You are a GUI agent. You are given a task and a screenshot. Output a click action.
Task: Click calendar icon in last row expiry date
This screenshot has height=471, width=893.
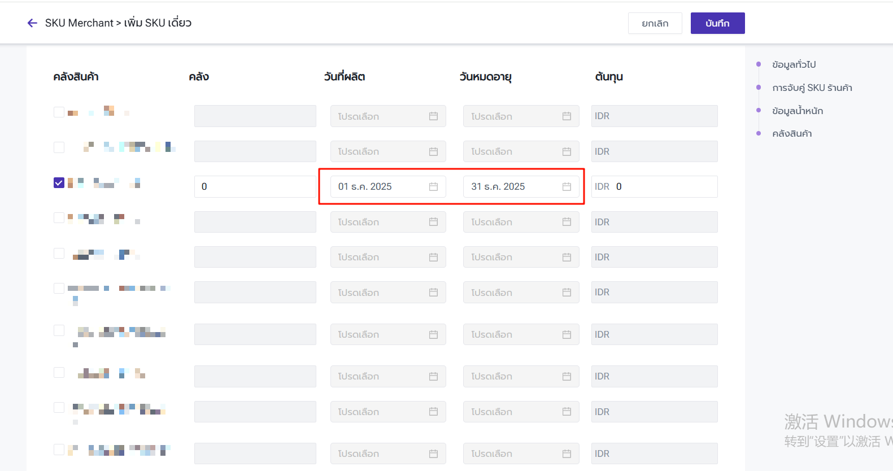point(567,453)
